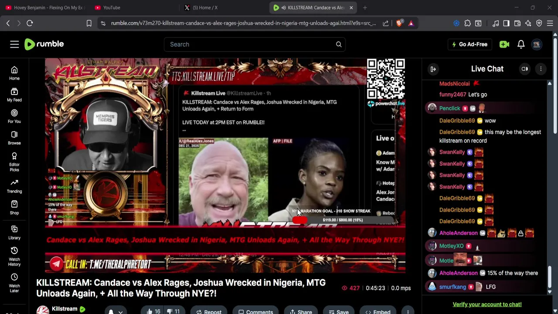Reload the page
558x314 pixels.
coord(30,23)
